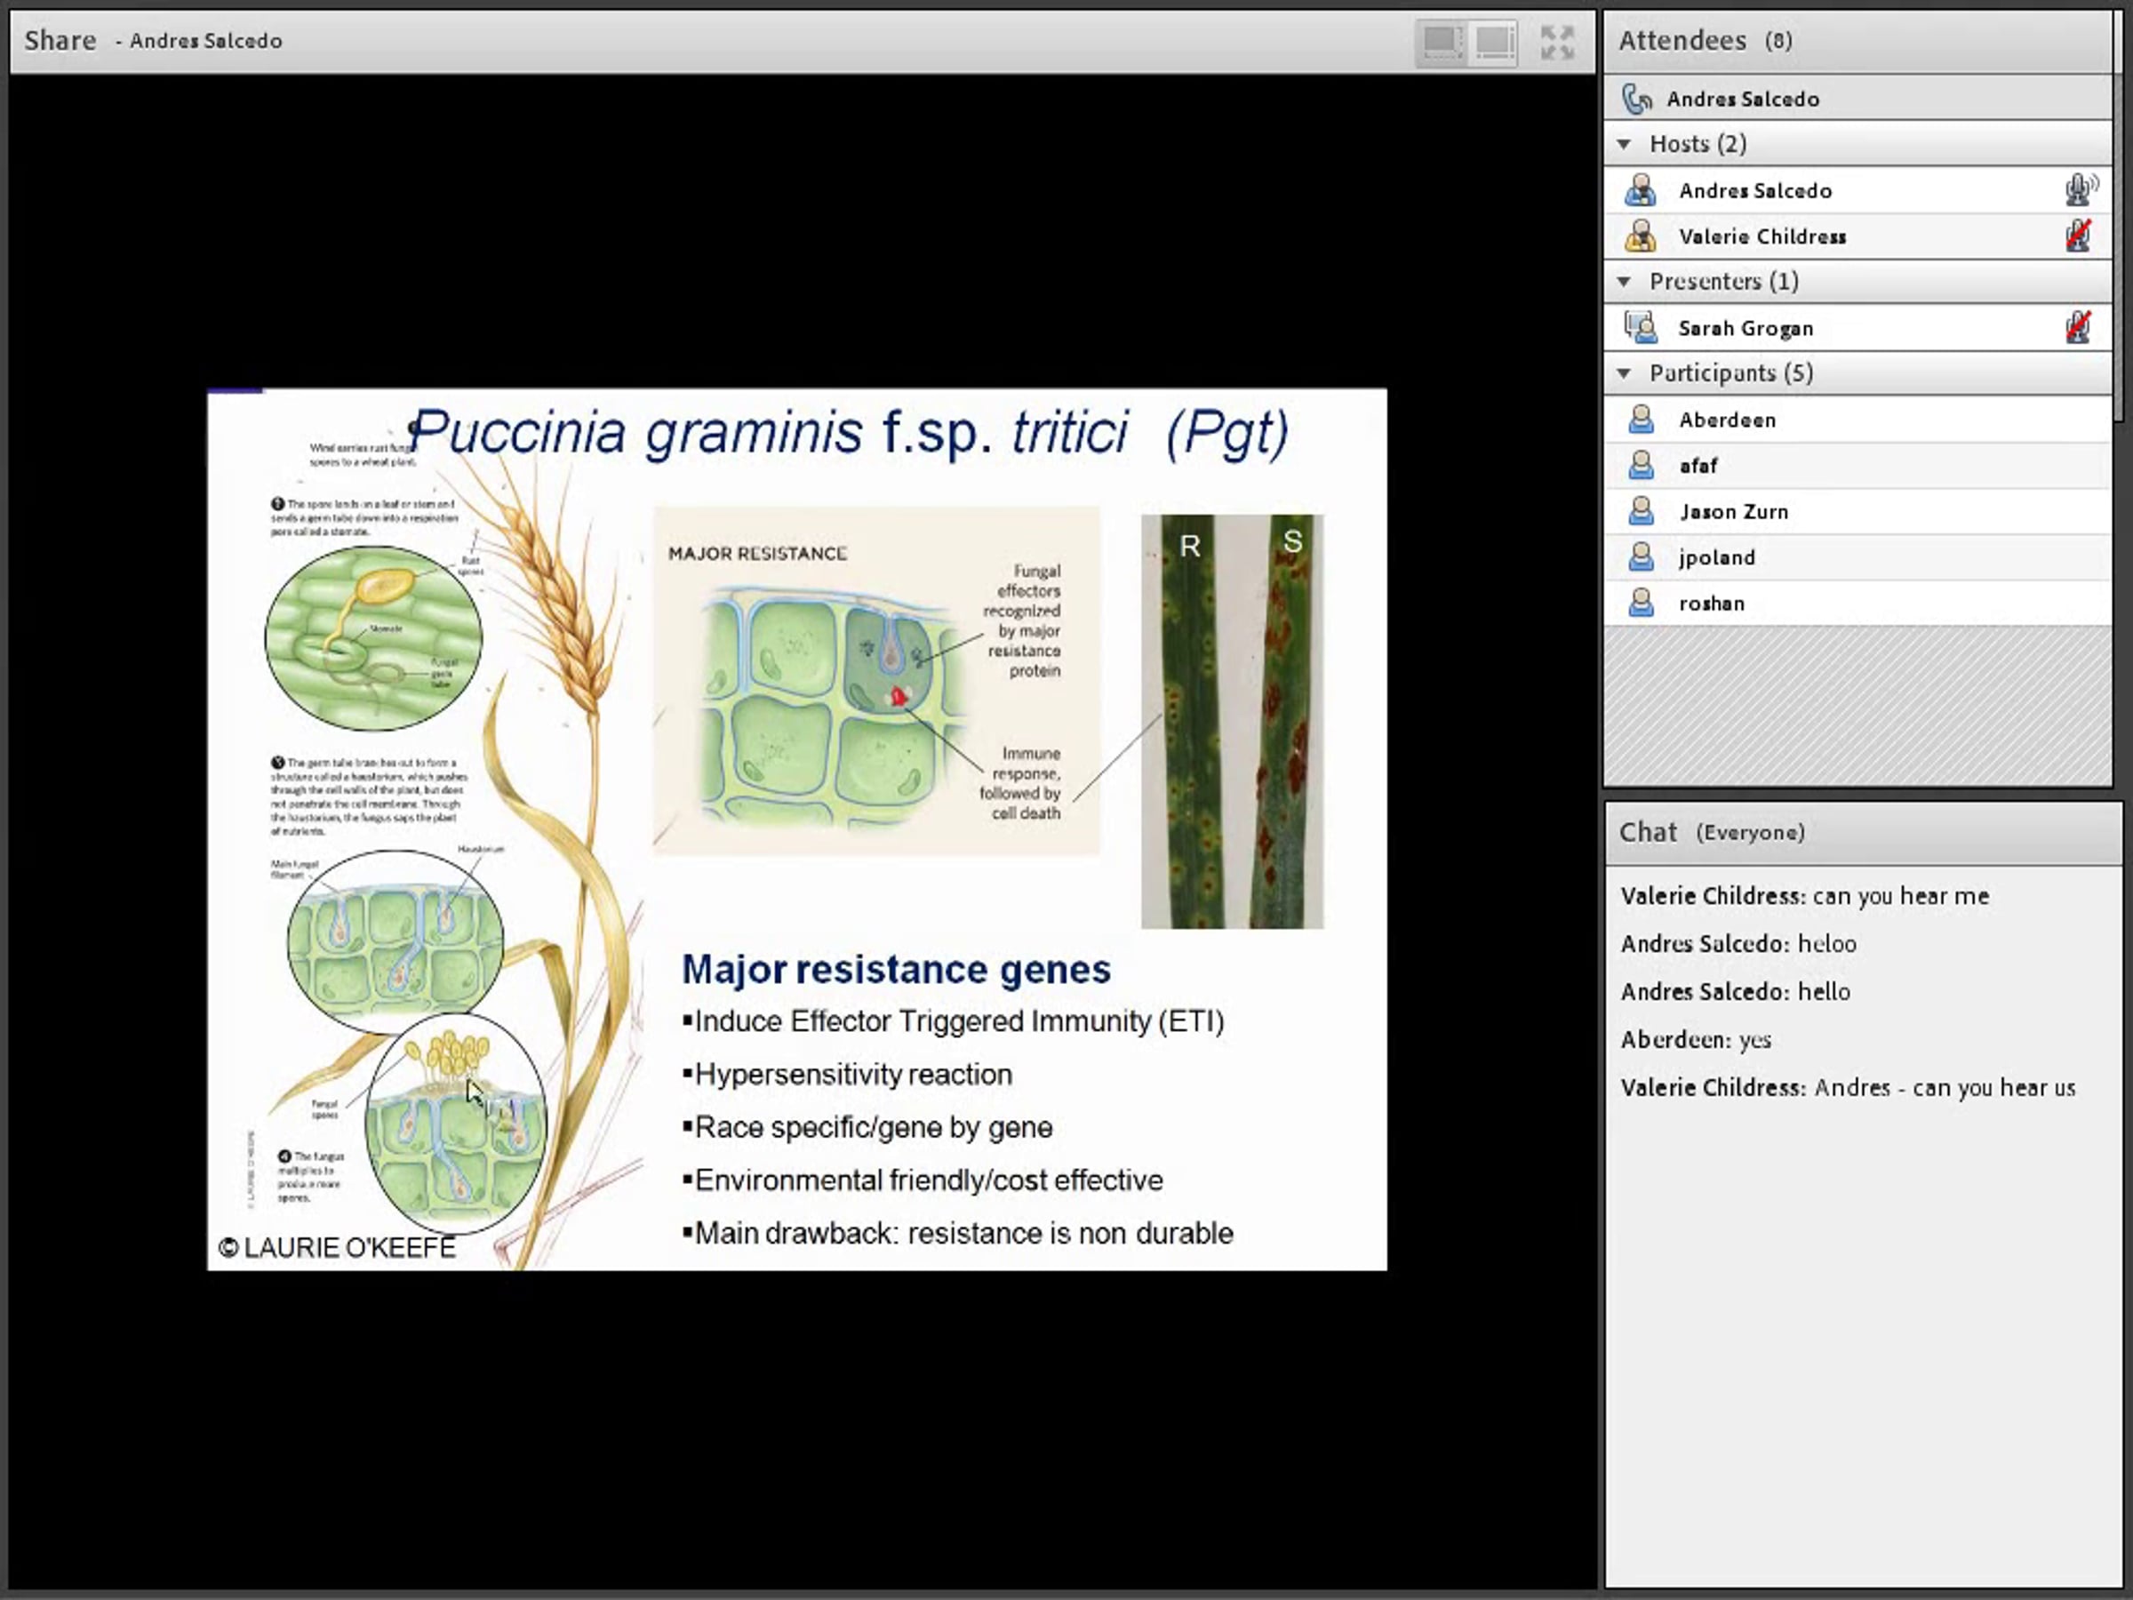Select the Attendees (8) pod title

1705,41
